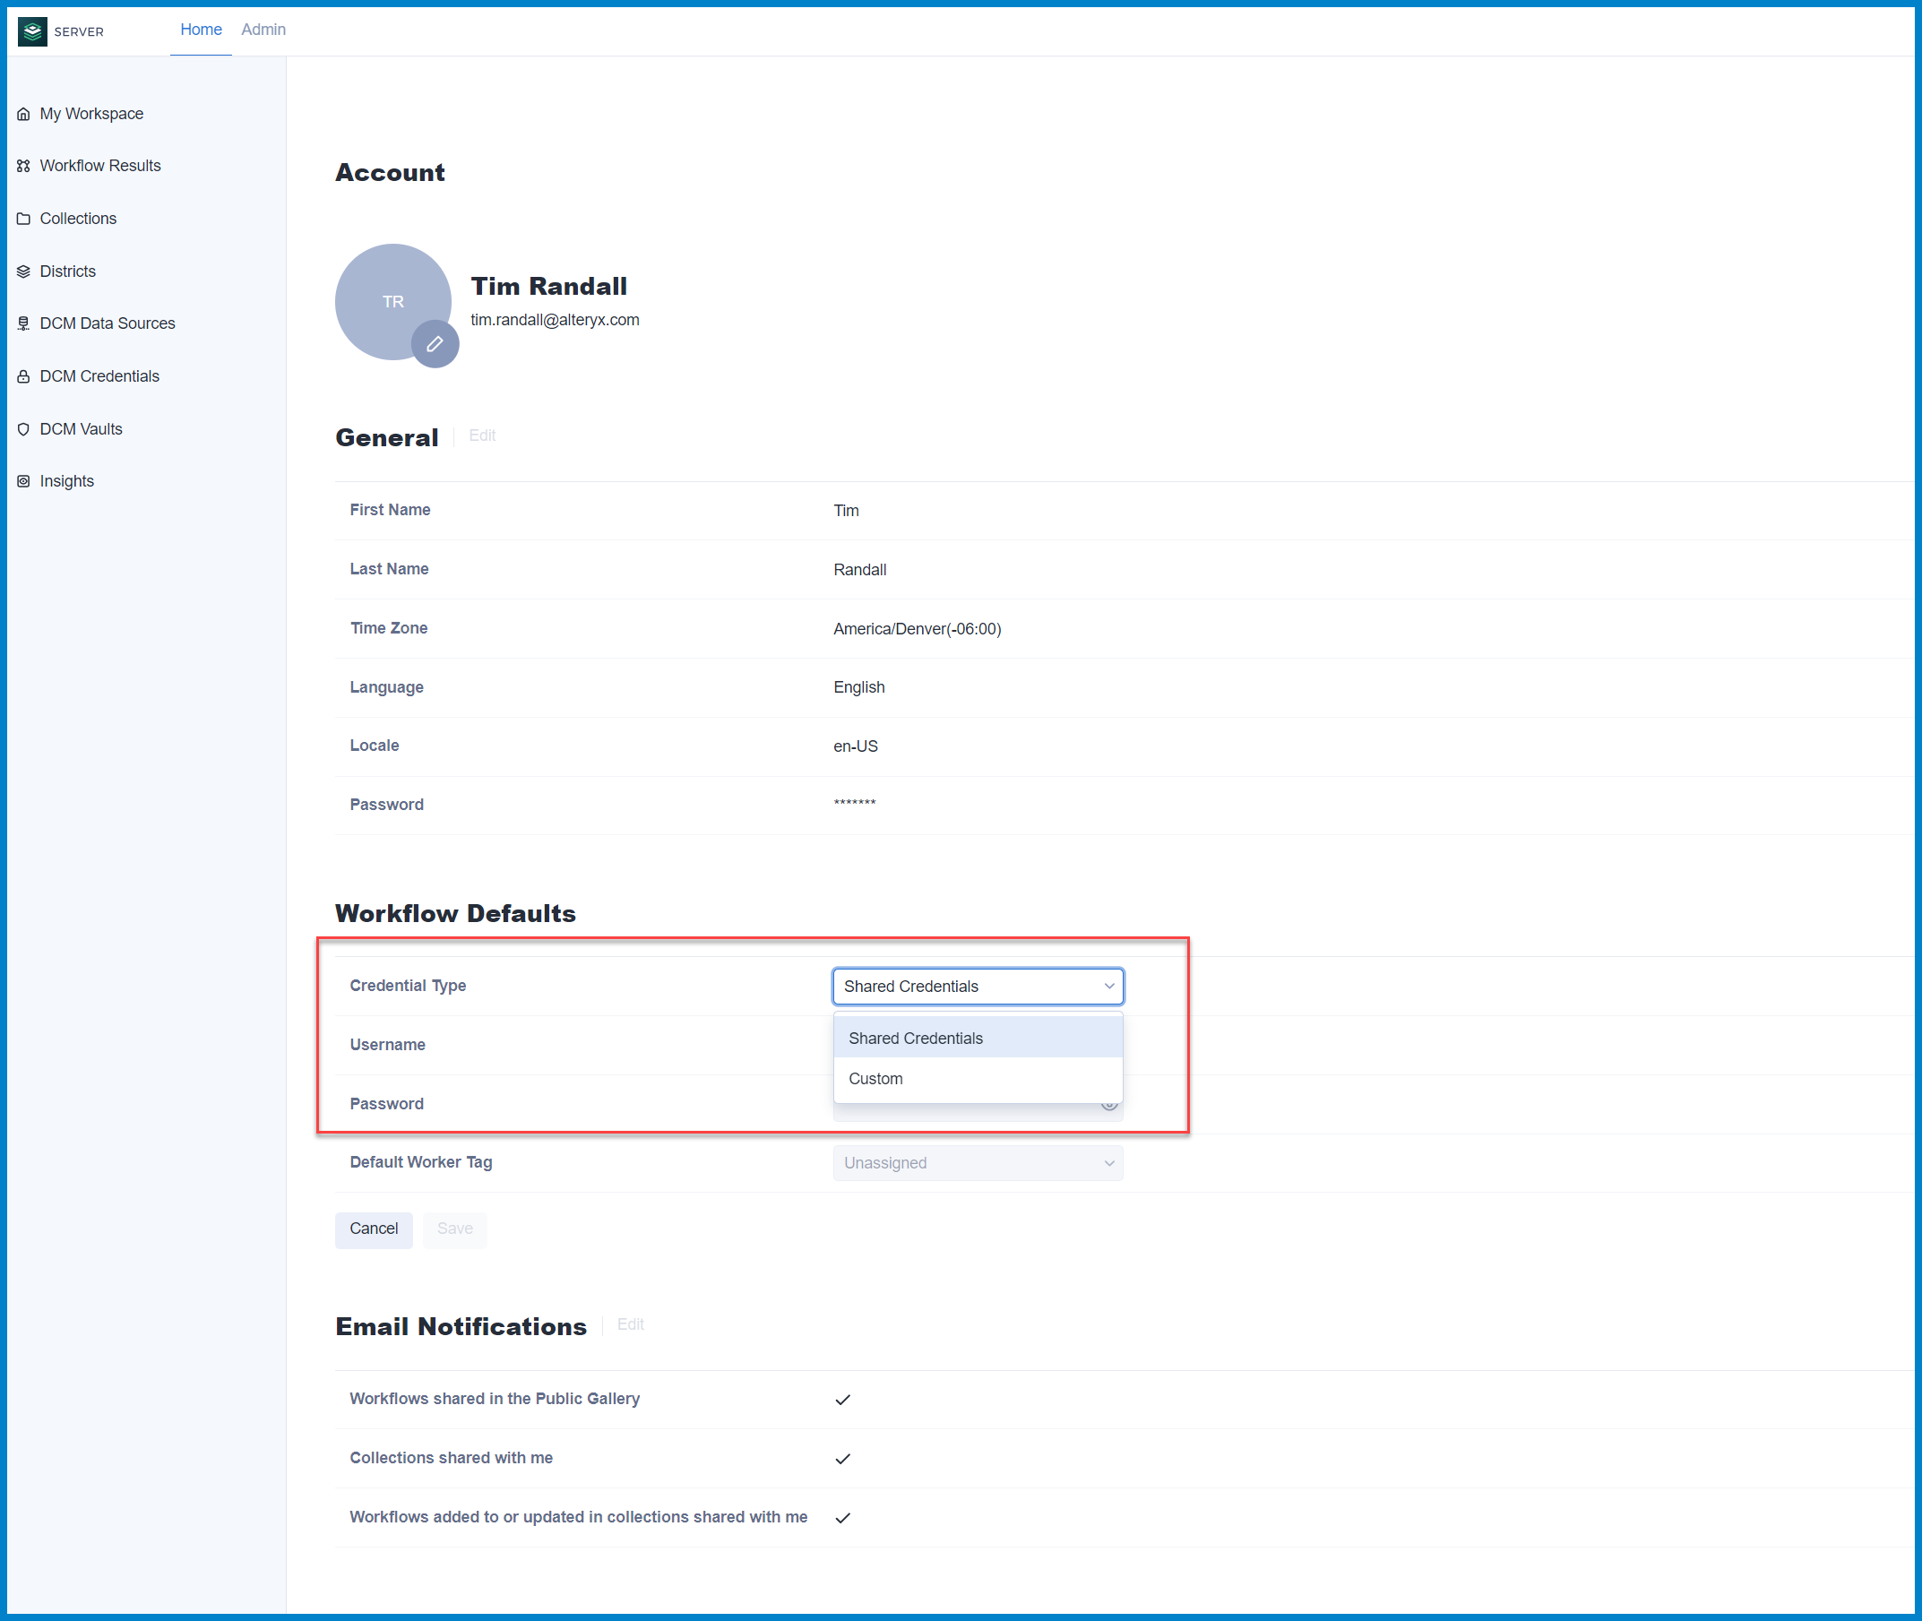Switch to the Admin tab

point(263,30)
